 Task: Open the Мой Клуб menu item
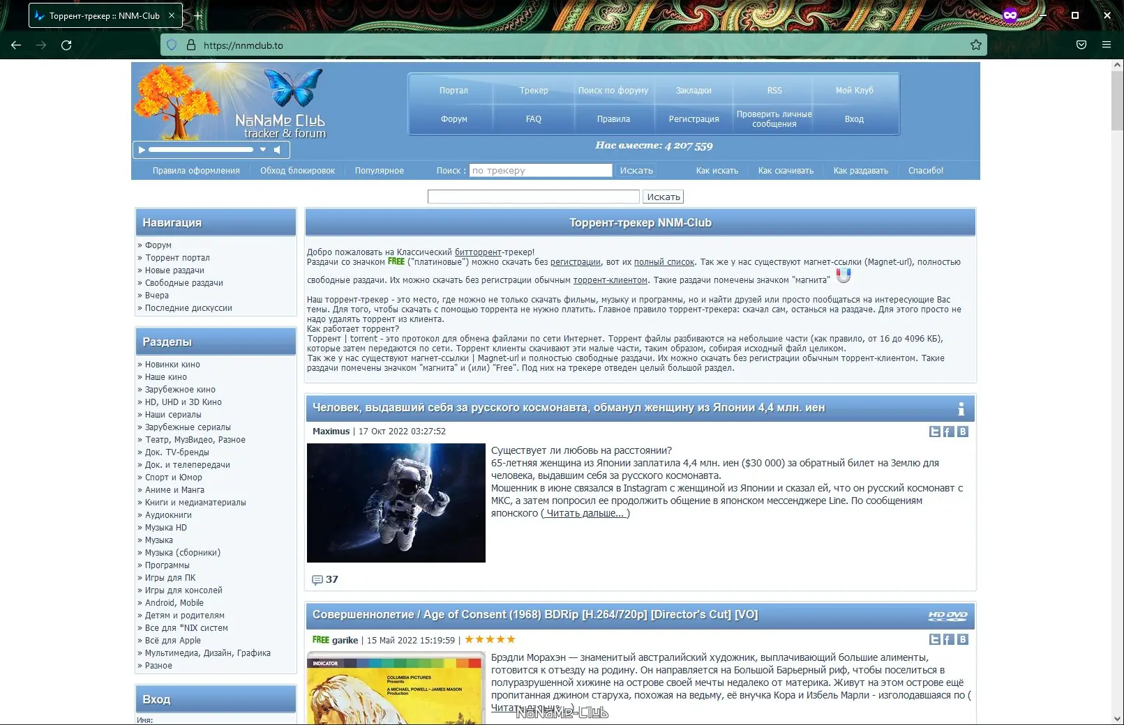click(854, 91)
